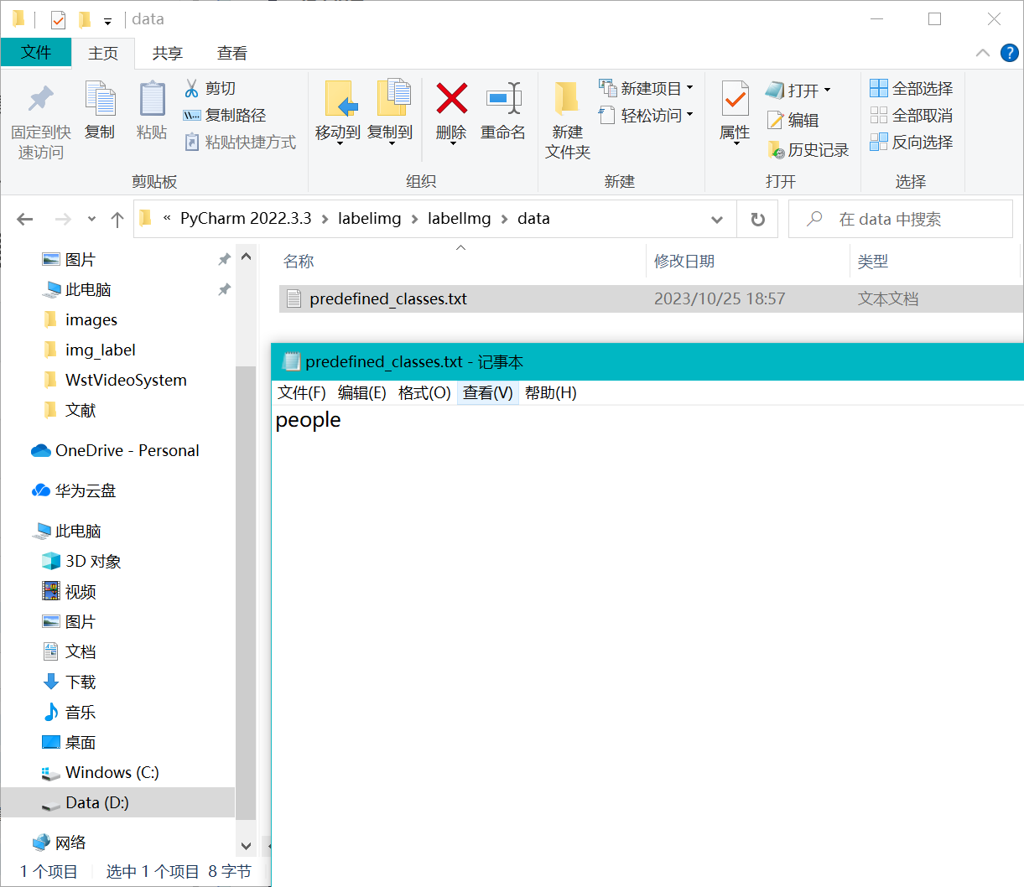
Task: Click the Cut scissors icon
Action: 192,88
